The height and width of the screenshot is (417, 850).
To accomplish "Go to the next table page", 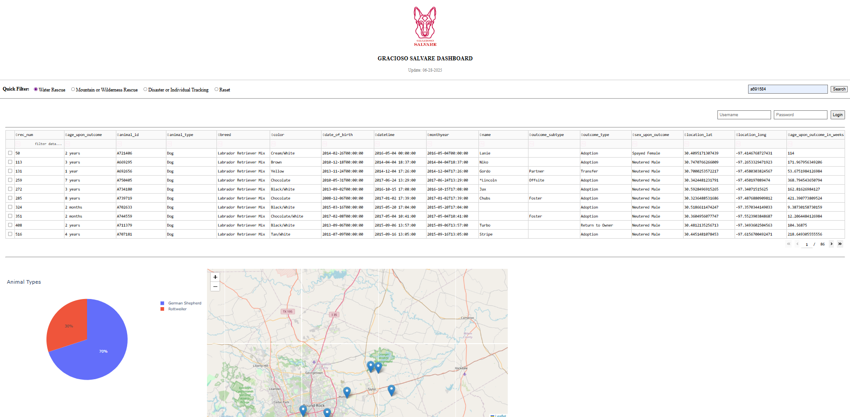I will 832,244.
